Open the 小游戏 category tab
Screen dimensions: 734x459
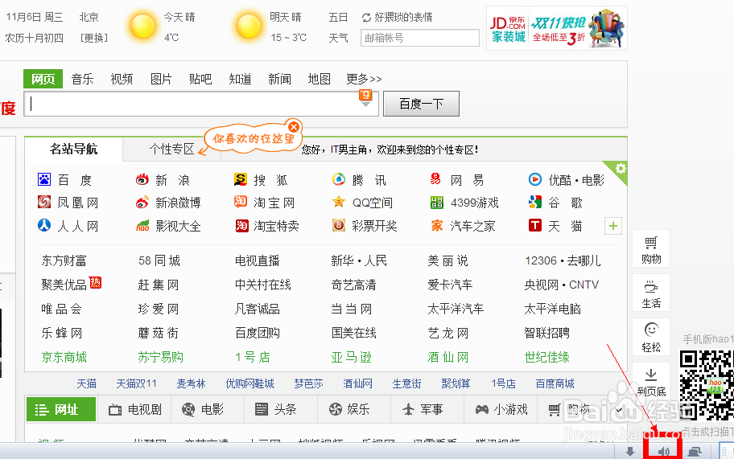(501, 410)
